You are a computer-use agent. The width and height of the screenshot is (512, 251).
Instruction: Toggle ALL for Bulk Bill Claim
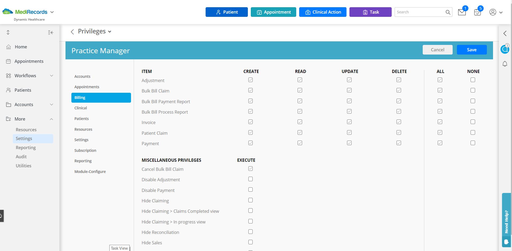click(440, 90)
